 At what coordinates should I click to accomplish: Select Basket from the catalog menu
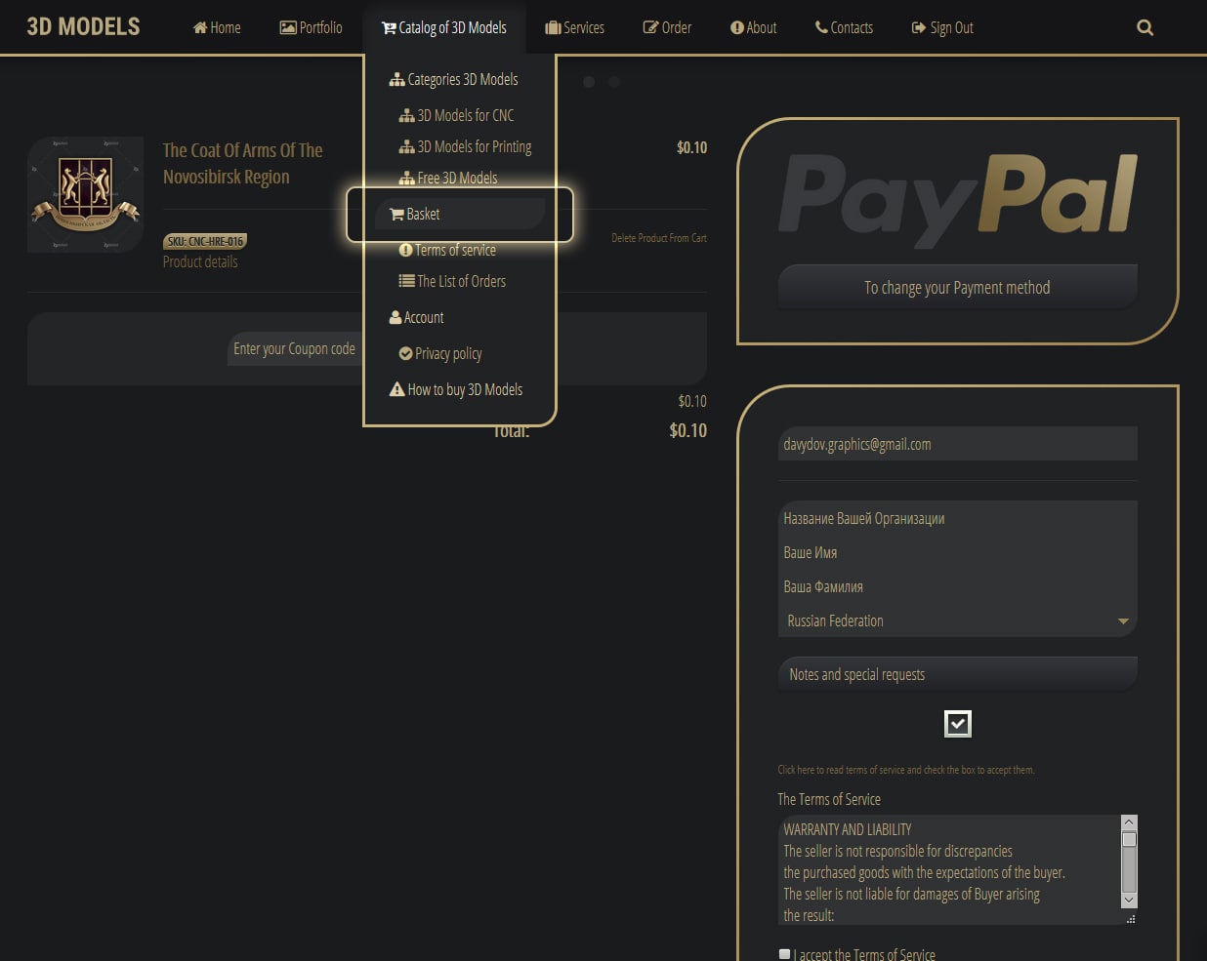coord(422,214)
